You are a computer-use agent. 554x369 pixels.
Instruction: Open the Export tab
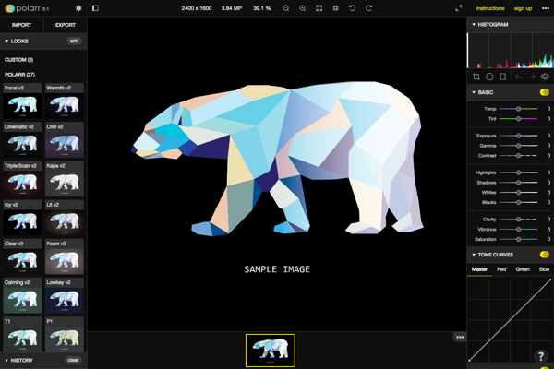pos(66,25)
